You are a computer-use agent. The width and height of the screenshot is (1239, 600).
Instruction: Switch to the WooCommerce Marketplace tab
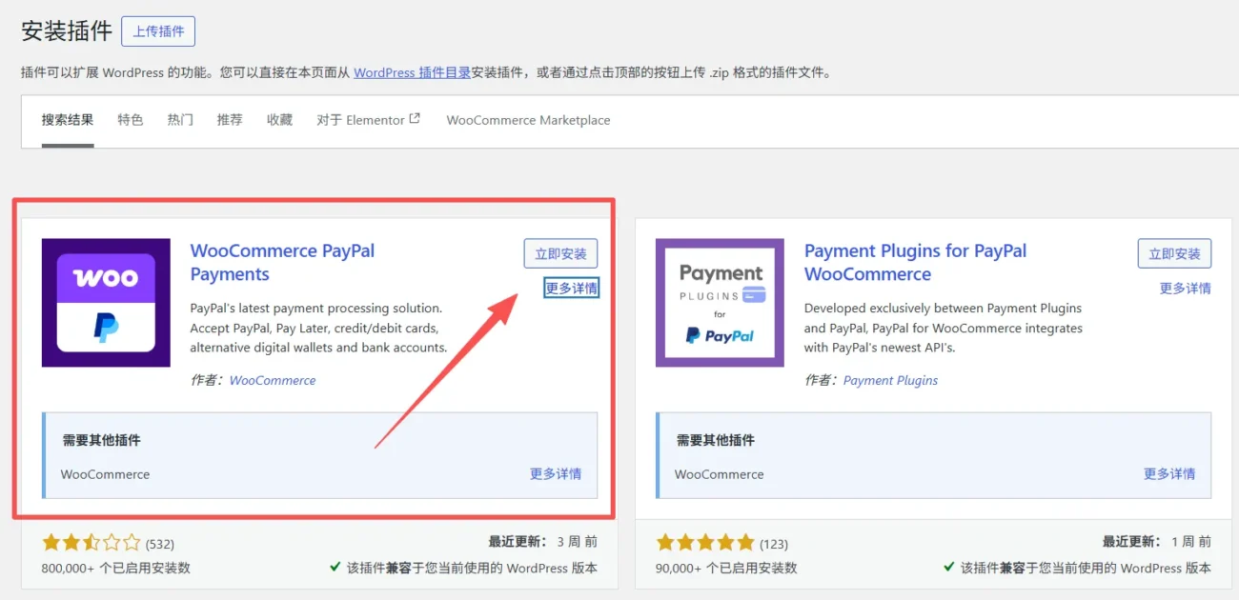tap(527, 120)
